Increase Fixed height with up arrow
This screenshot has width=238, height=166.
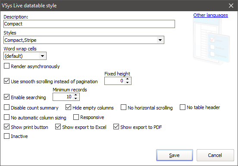[127, 79]
